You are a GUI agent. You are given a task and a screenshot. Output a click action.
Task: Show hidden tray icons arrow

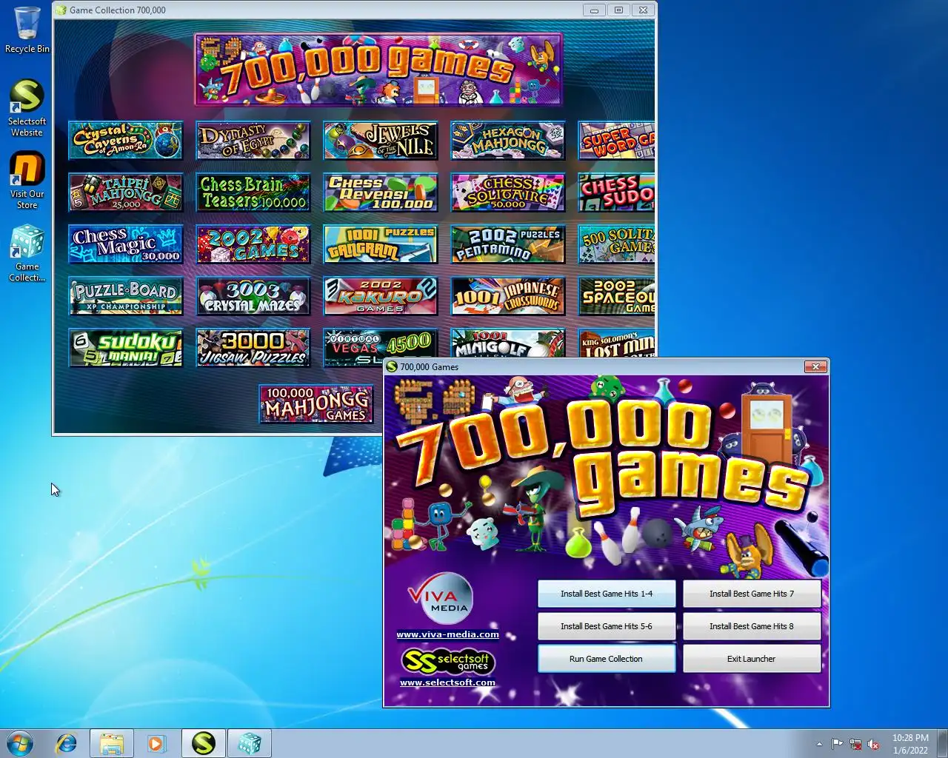click(x=819, y=744)
